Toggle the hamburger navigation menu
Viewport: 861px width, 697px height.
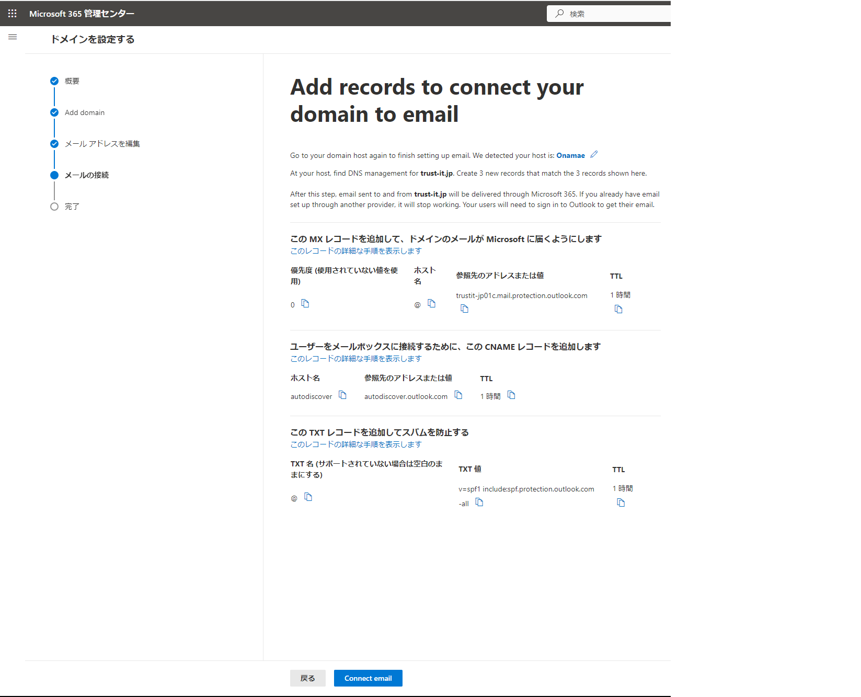[13, 37]
